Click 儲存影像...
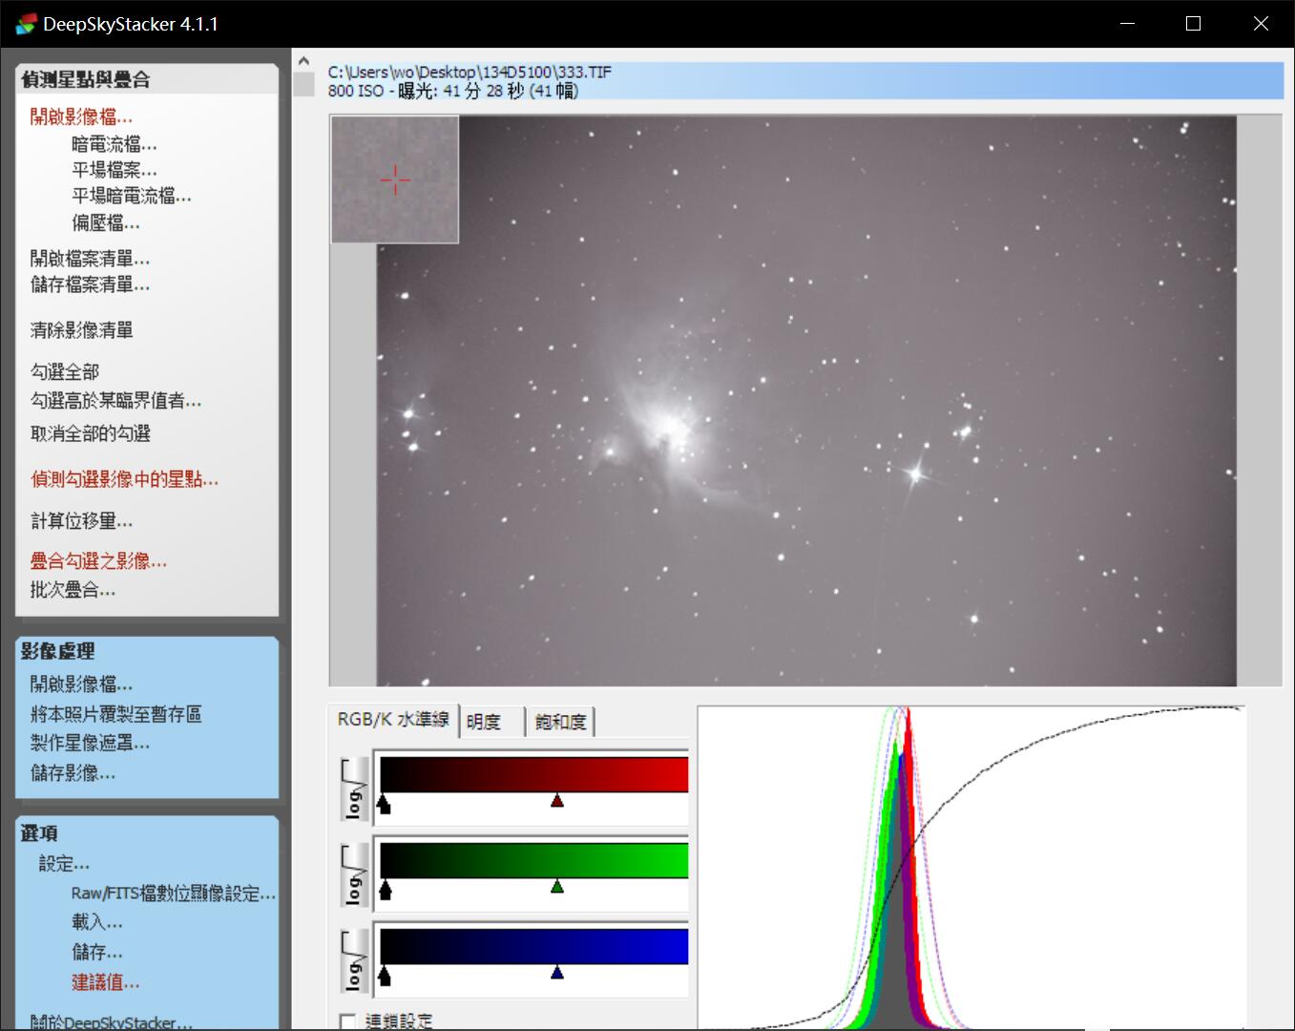Viewport: 1295px width, 1031px height. [73, 773]
